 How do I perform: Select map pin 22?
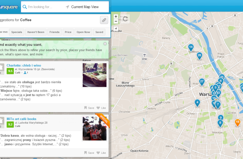[219, 93]
